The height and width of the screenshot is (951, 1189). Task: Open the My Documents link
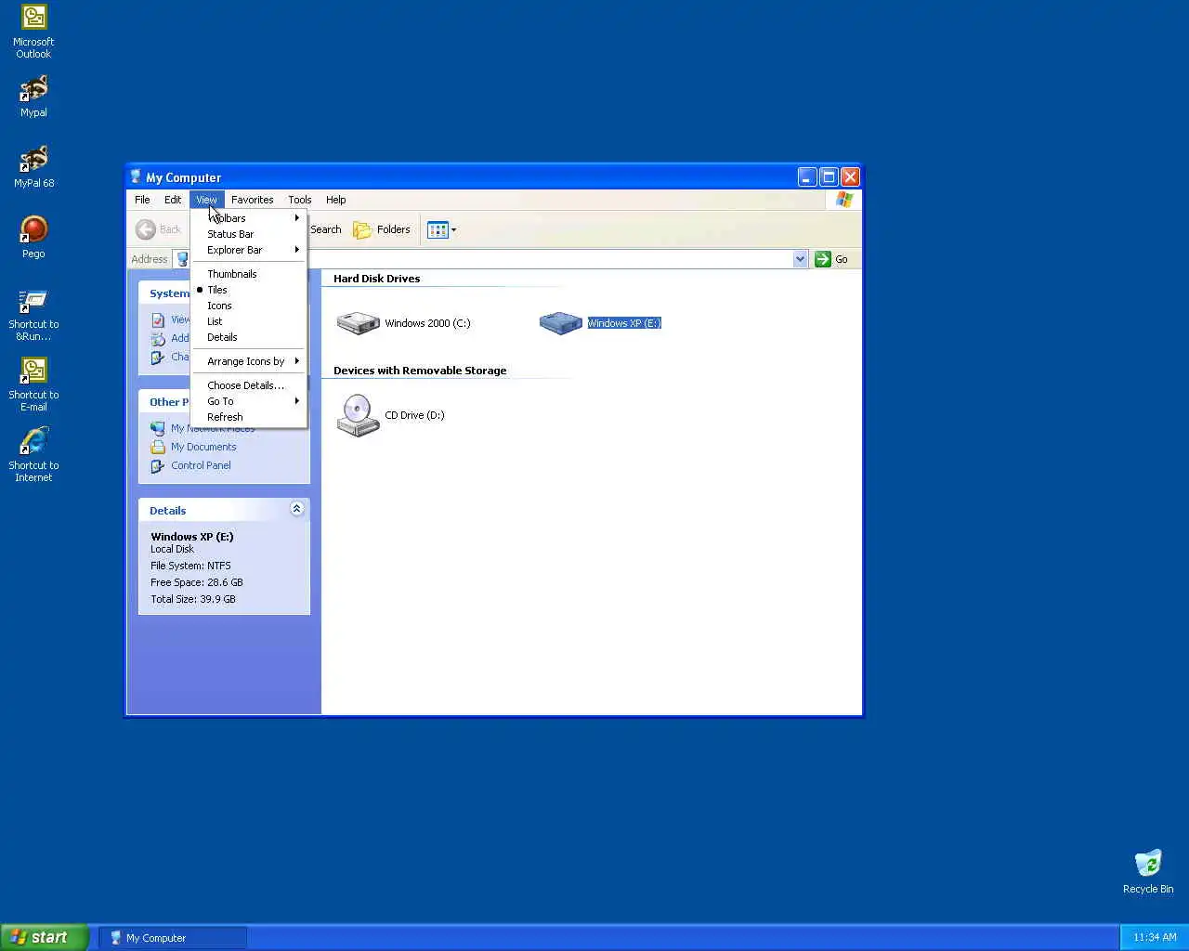(x=203, y=447)
